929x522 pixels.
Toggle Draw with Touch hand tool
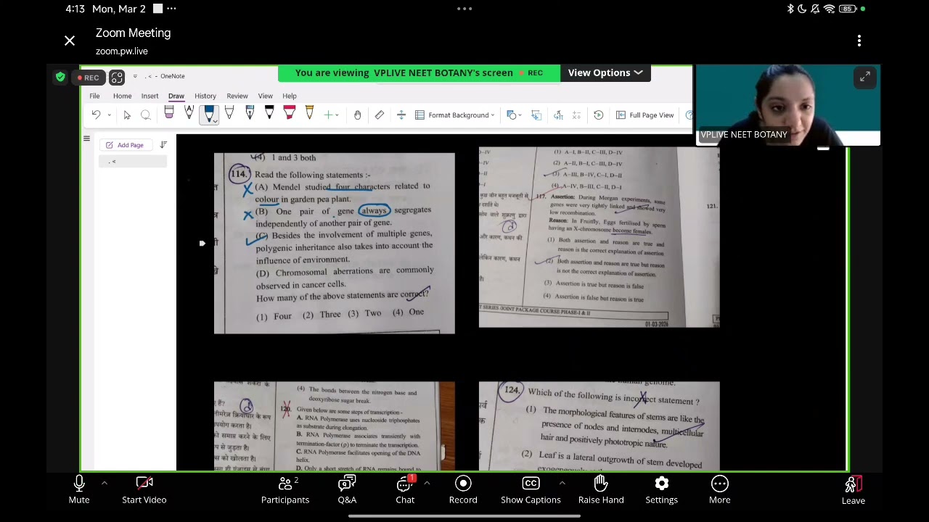[x=357, y=115]
